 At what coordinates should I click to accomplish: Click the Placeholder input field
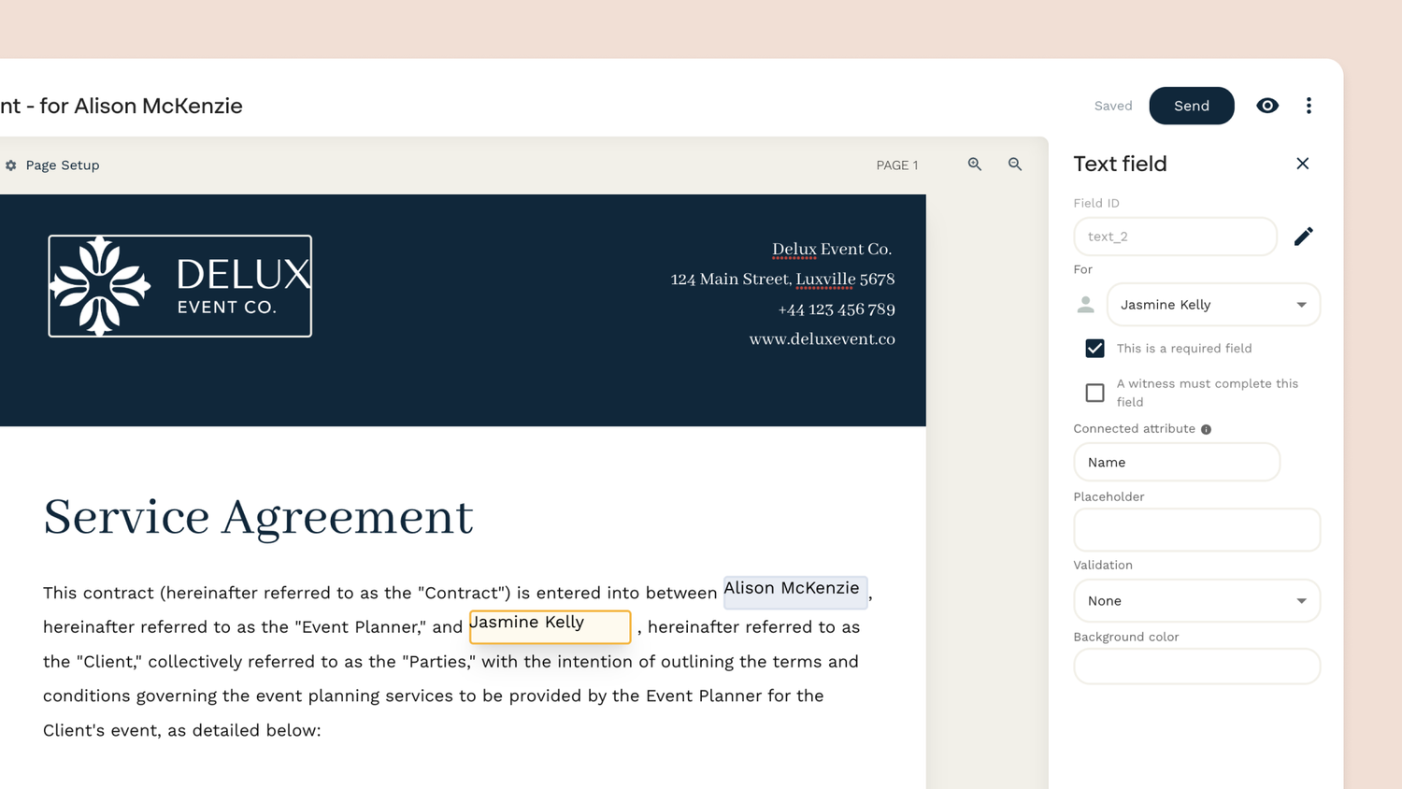tap(1196, 530)
